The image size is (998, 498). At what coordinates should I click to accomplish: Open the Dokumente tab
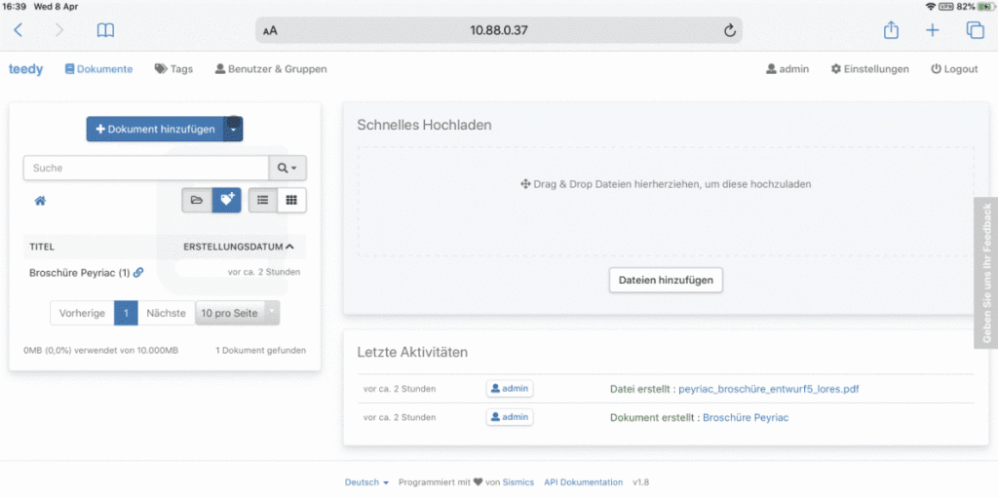tap(98, 69)
